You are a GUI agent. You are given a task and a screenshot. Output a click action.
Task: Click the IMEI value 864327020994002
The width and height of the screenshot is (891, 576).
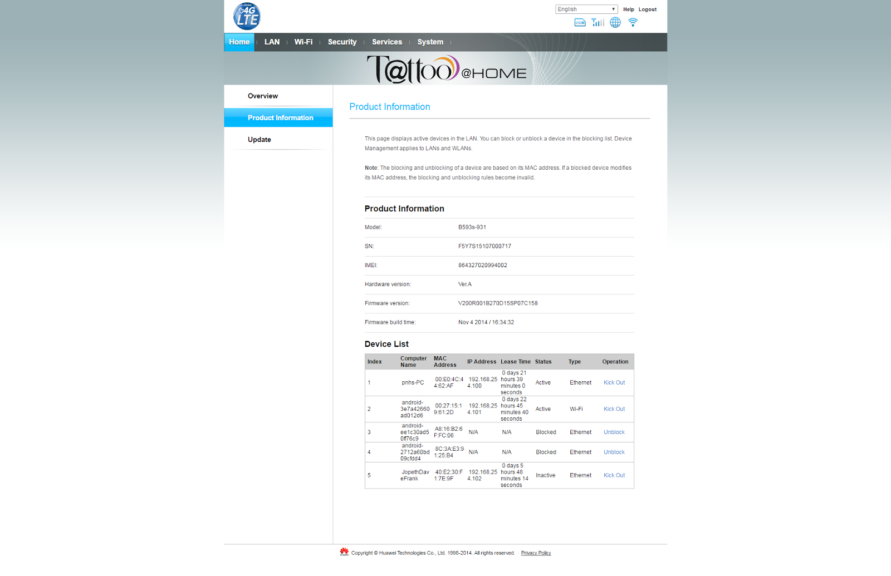pos(483,265)
